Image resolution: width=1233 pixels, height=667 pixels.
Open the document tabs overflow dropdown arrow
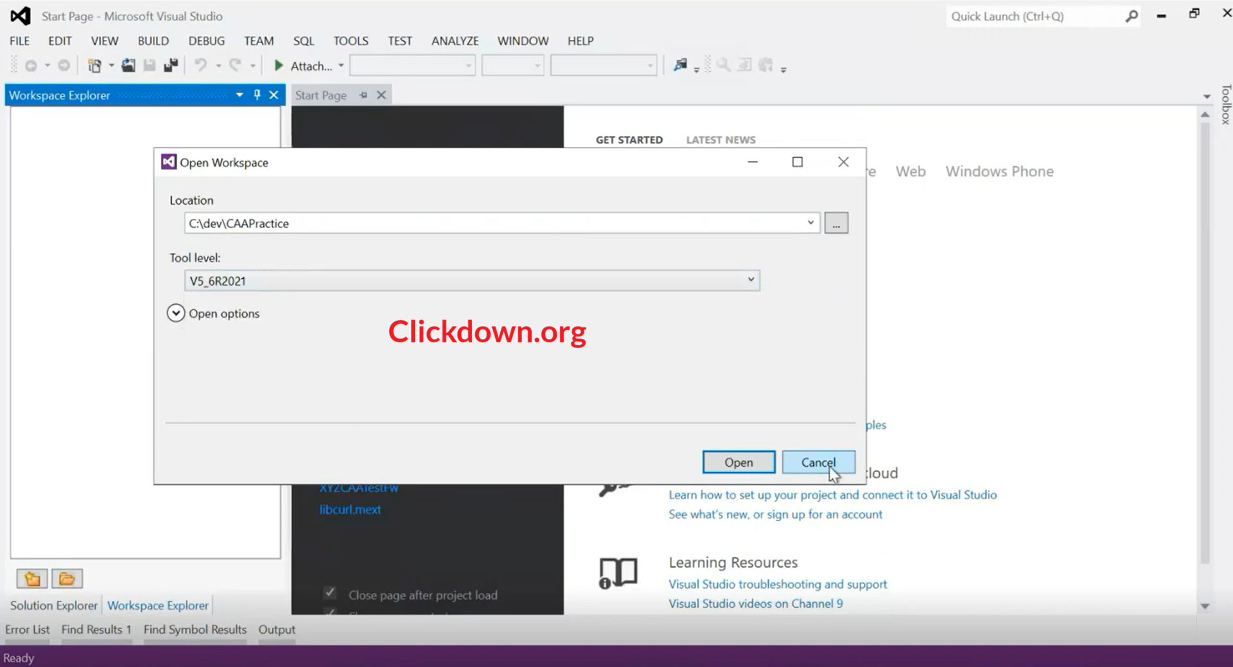1207,96
